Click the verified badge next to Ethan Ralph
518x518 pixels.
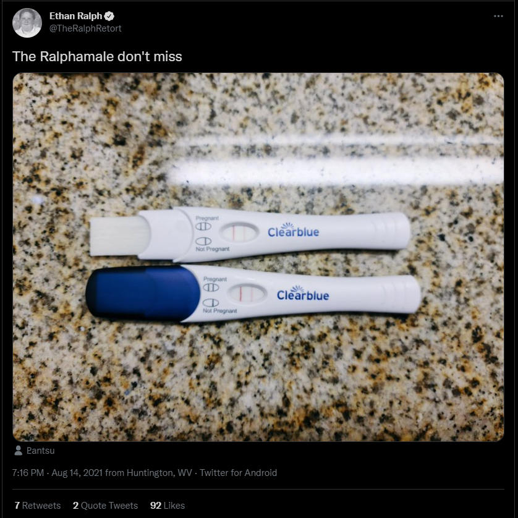coord(109,16)
